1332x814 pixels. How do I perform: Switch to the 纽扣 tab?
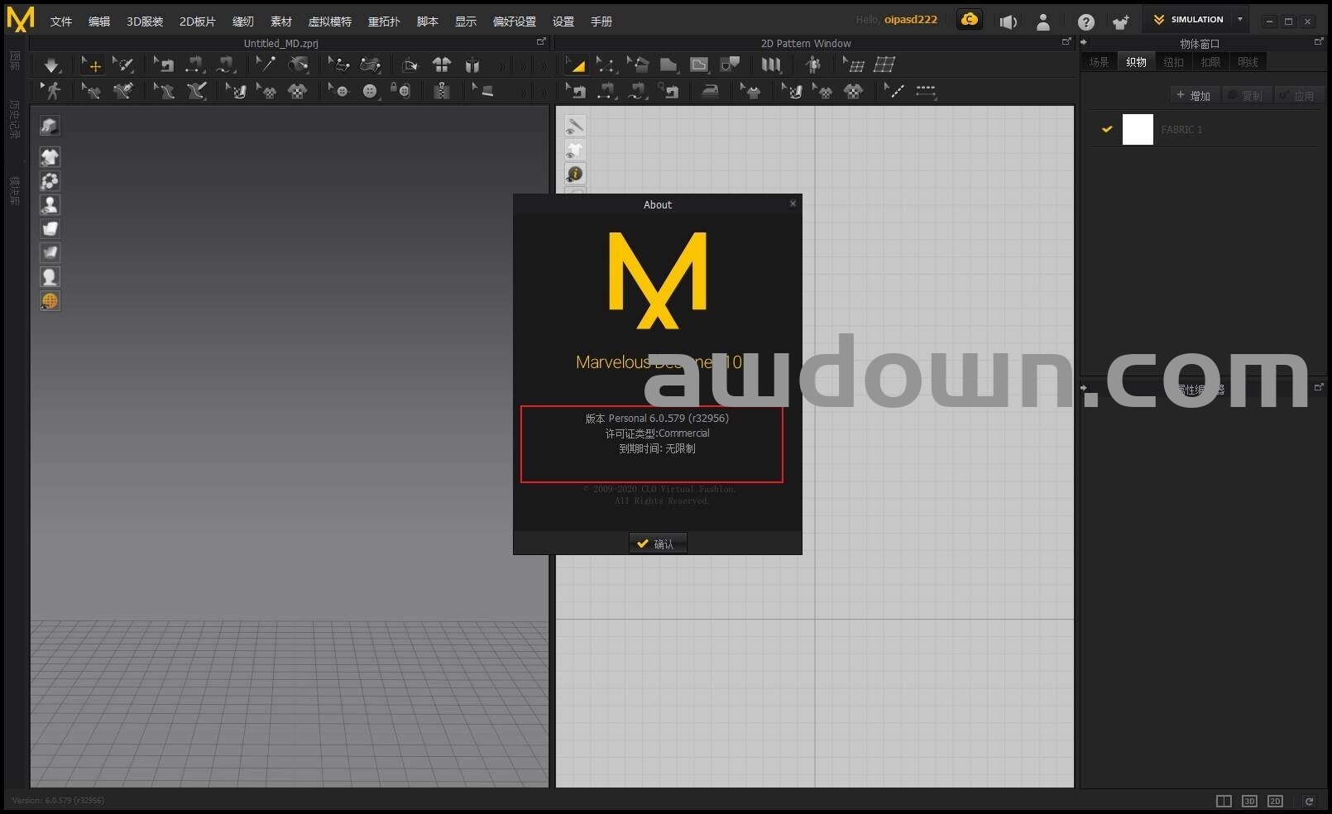[x=1173, y=62]
